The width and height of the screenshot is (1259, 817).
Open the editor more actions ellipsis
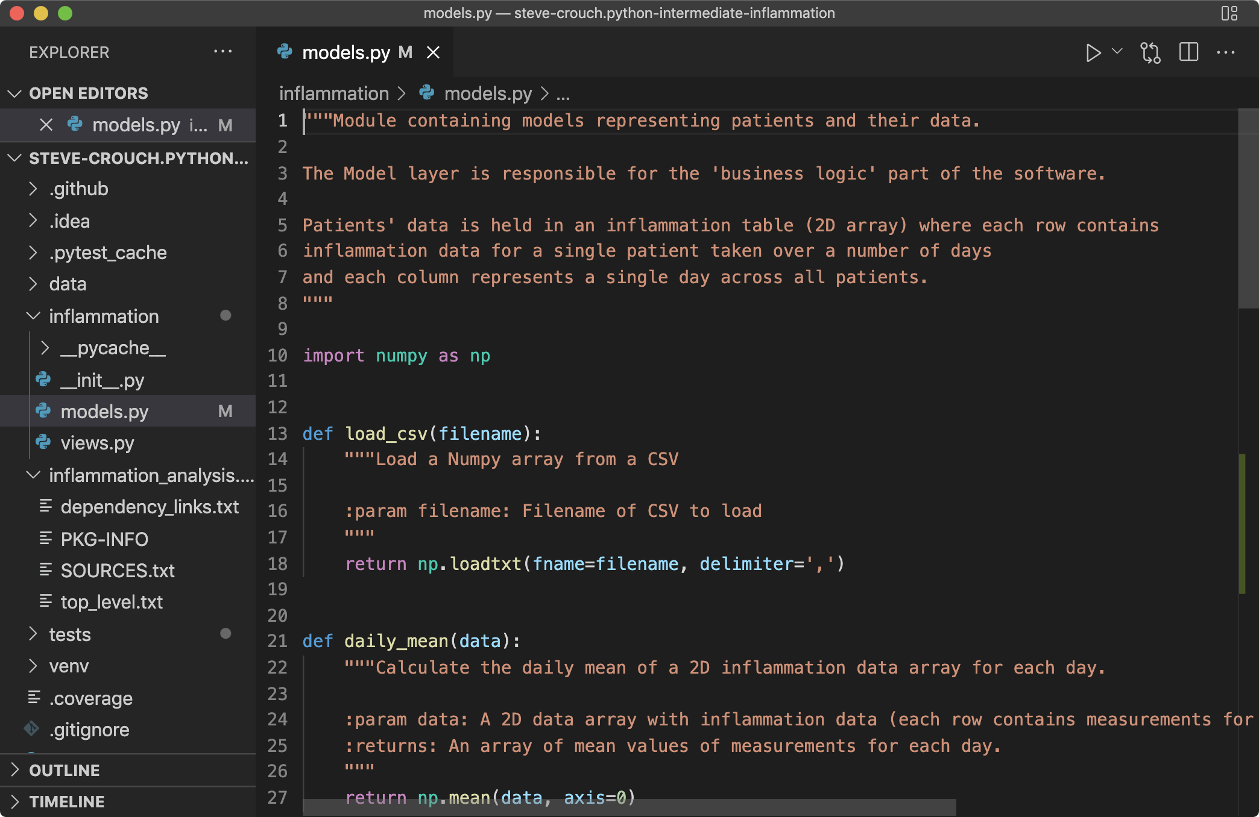[1225, 52]
